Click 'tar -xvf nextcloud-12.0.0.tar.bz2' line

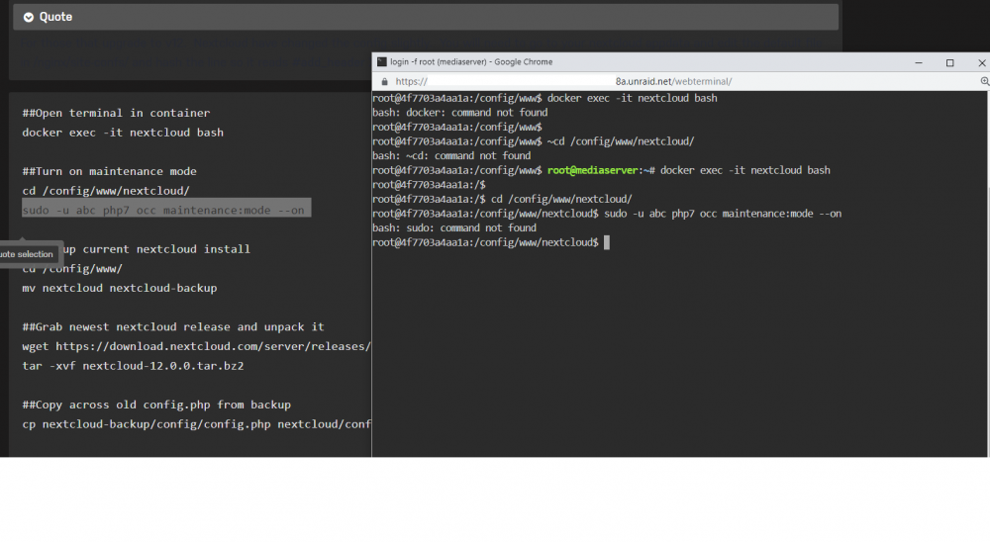point(134,366)
